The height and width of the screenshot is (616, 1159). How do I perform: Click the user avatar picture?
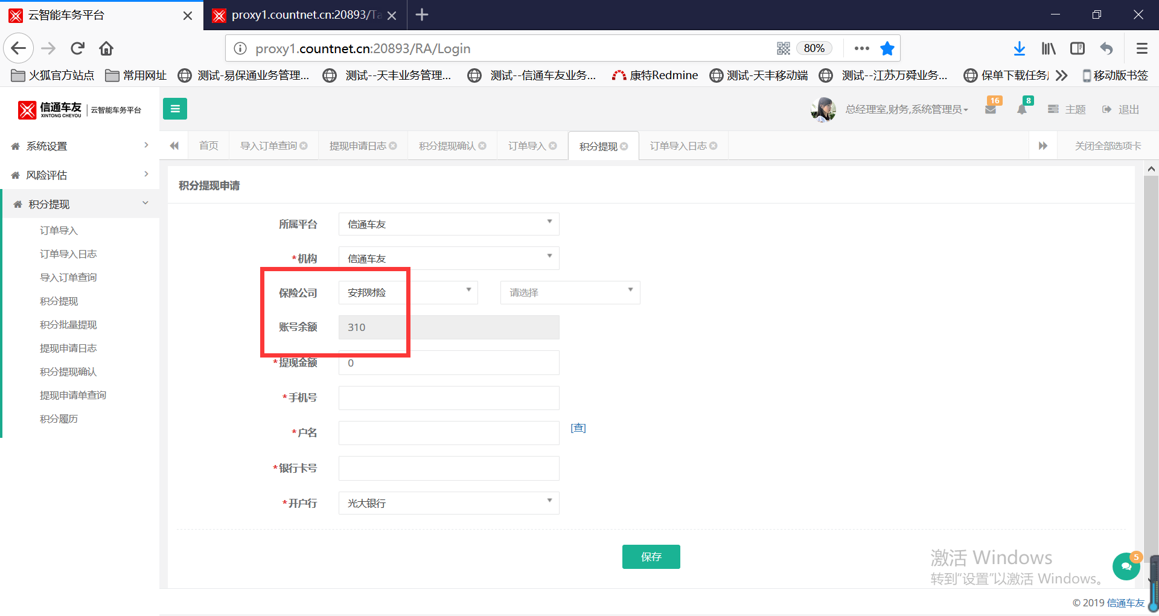coord(823,109)
